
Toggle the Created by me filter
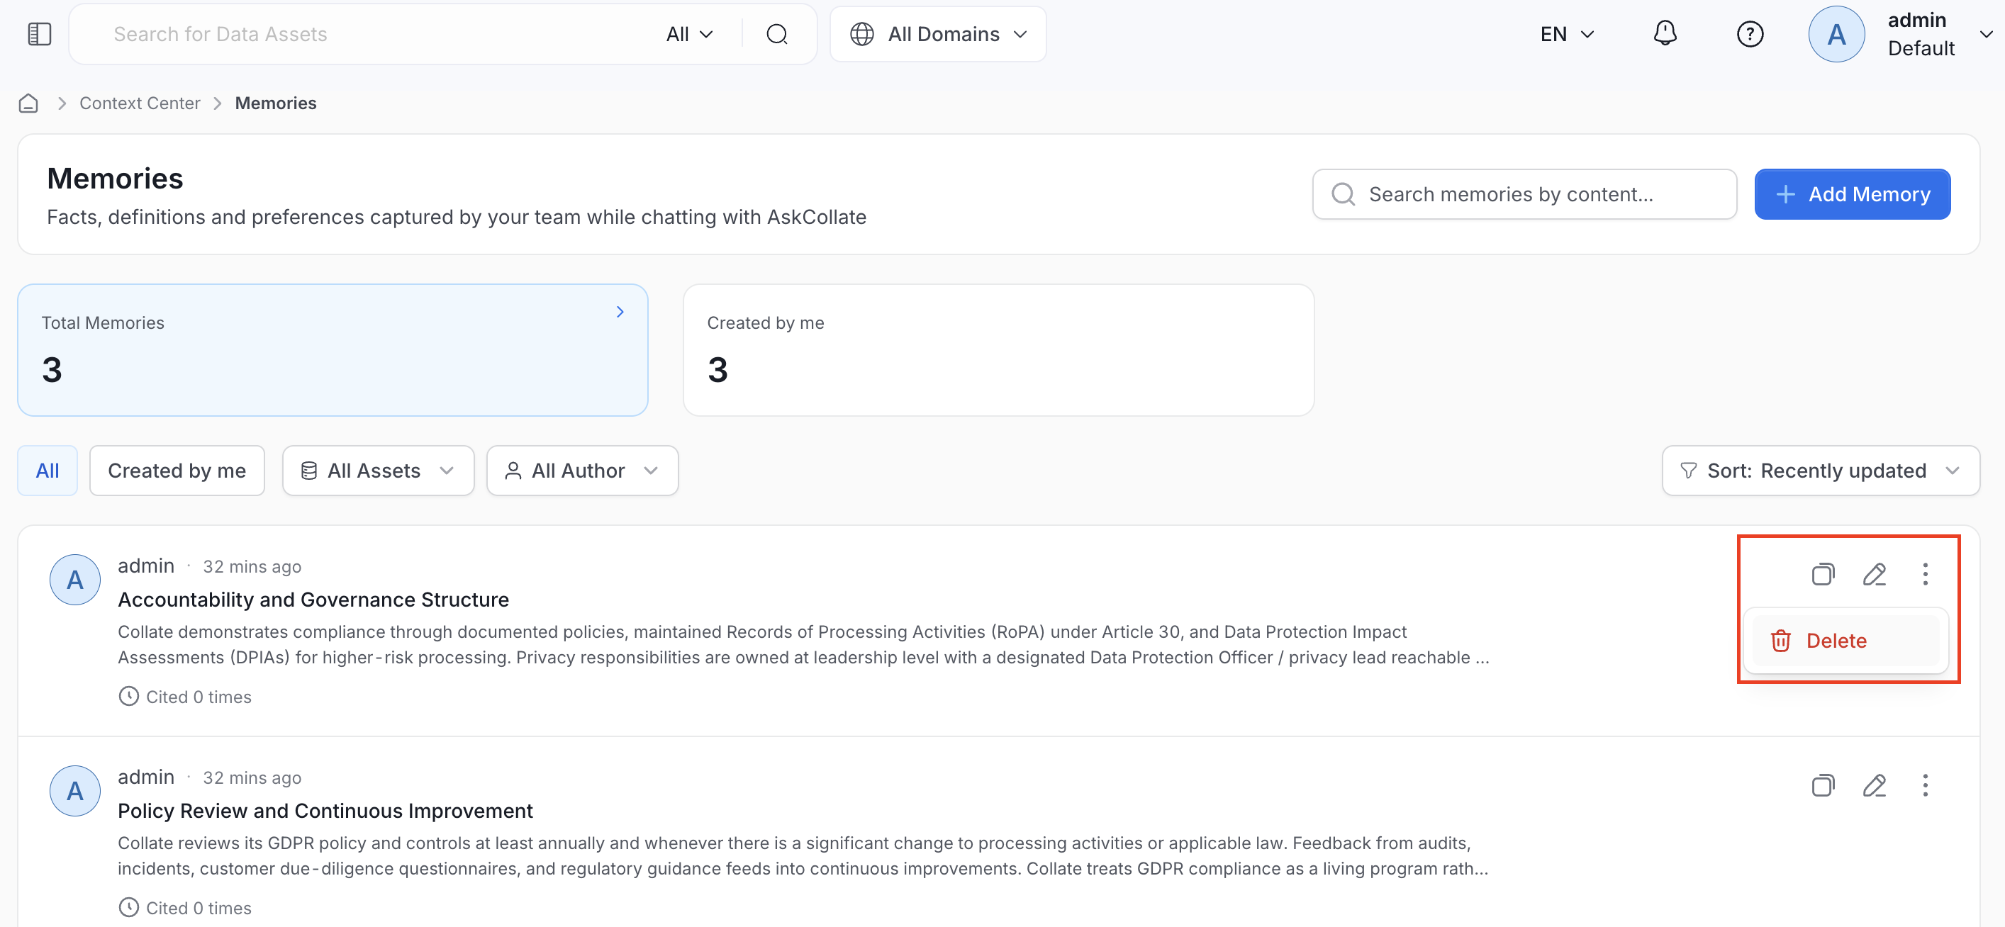(177, 471)
